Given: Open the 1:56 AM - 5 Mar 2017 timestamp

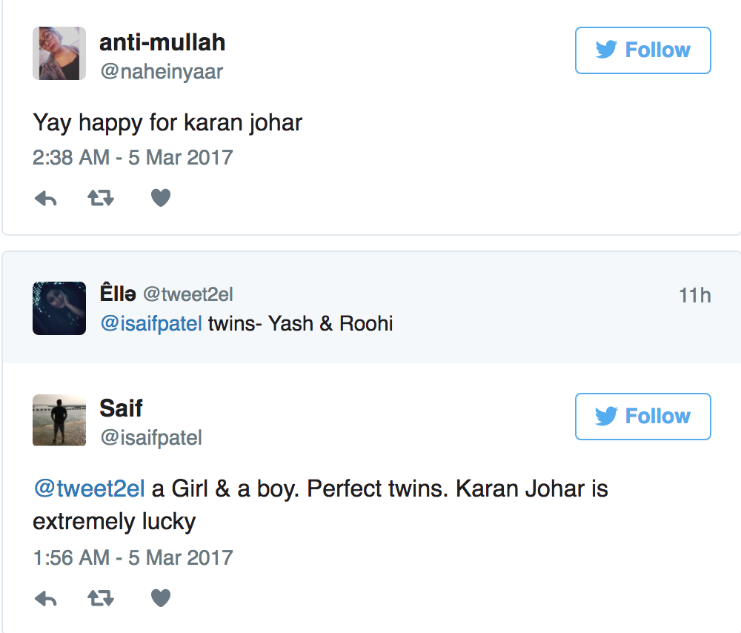Looking at the screenshot, I should point(133,557).
